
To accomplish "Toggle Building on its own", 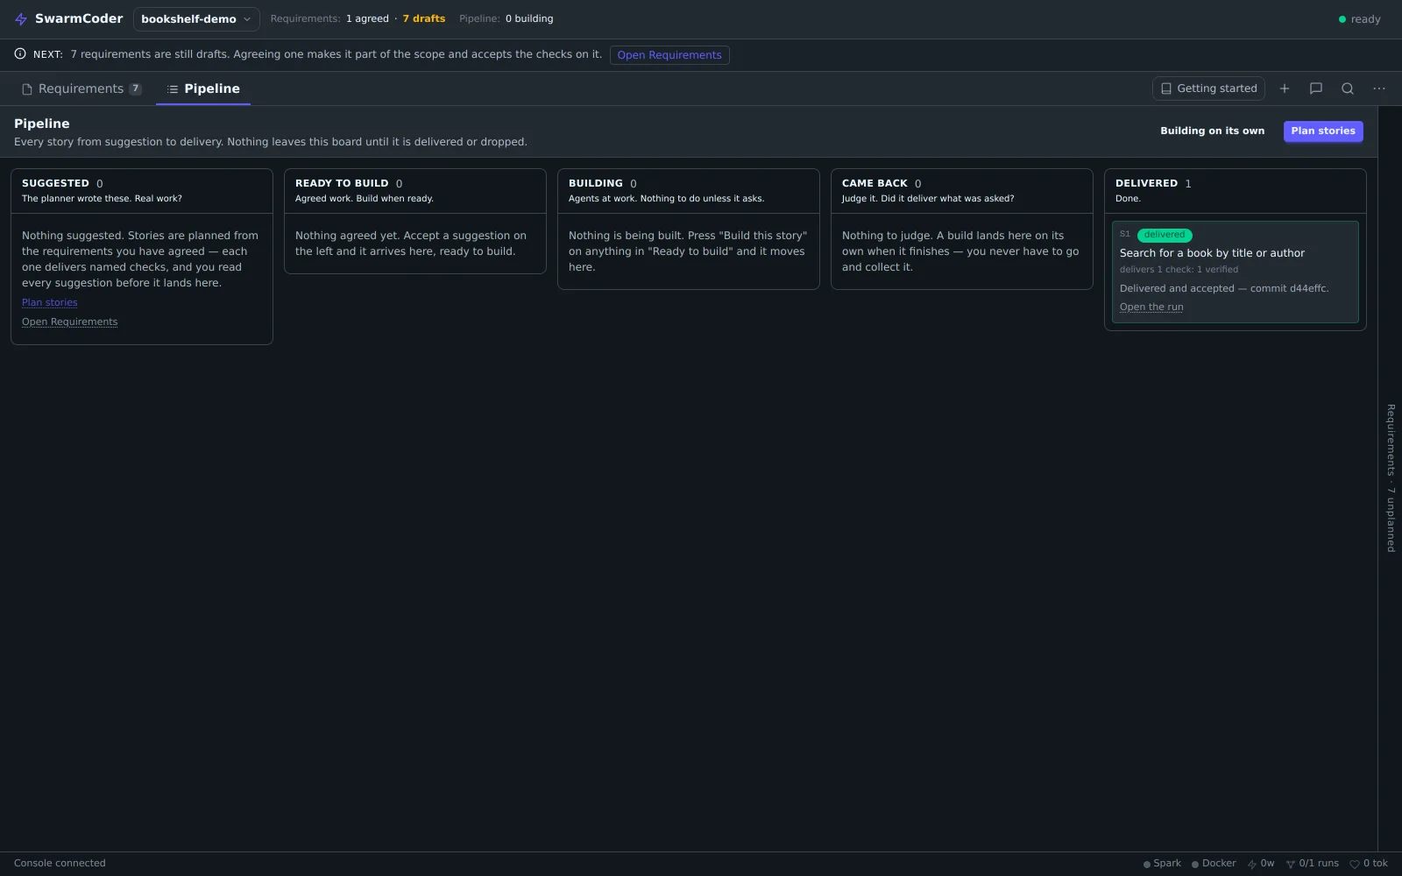I will tap(1213, 131).
